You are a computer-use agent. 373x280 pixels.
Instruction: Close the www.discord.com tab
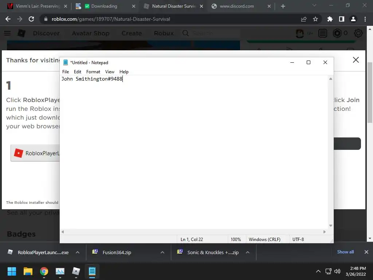(x=269, y=6)
